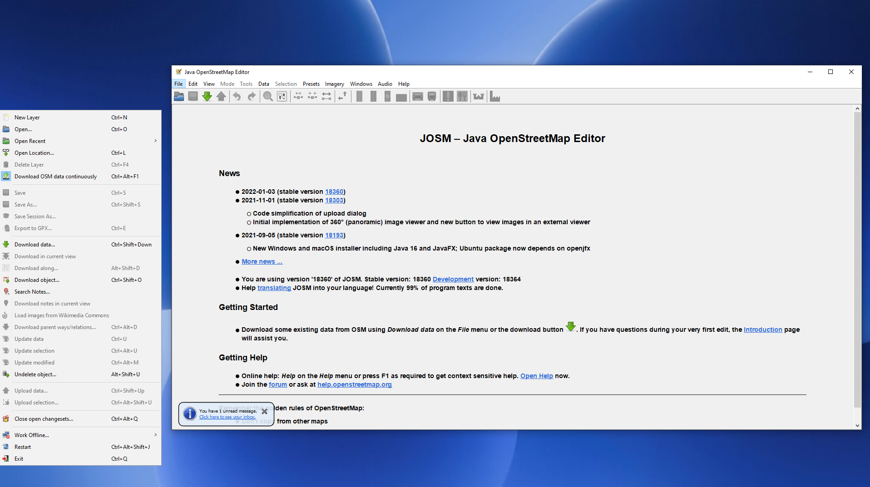The width and height of the screenshot is (870, 487).
Task: Click the widest double-arrow way toolbar icon
Action: 326,96
